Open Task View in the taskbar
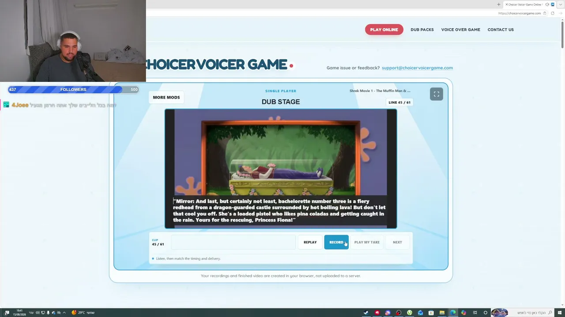This screenshot has width=565, height=317. (475, 313)
